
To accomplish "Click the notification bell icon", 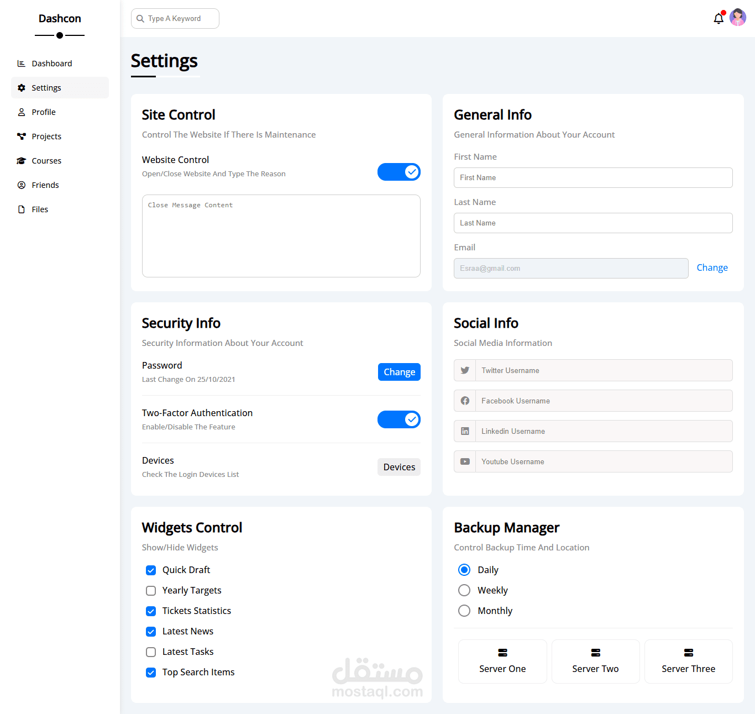I will [719, 18].
